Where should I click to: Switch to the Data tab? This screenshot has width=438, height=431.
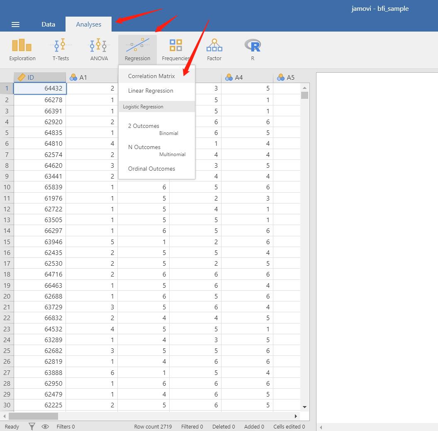pos(49,24)
